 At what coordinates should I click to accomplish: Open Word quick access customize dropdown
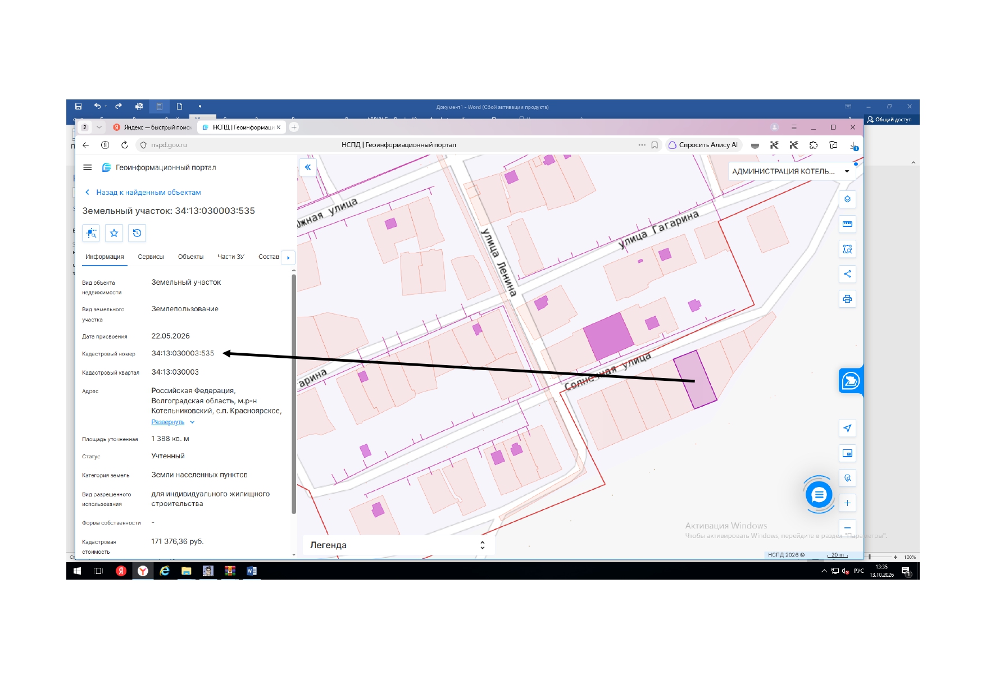[x=200, y=106]
